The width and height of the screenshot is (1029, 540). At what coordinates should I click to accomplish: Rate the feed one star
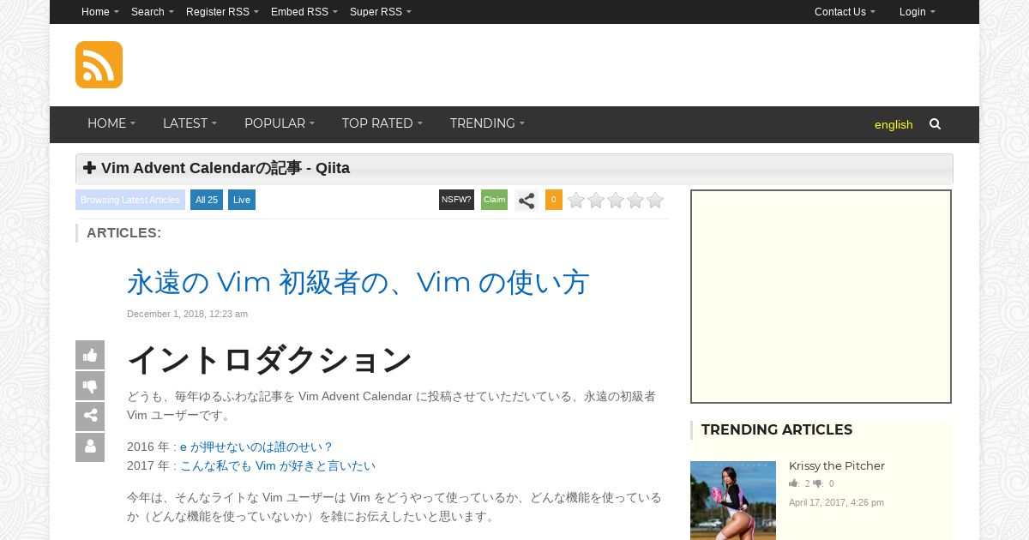576,201
